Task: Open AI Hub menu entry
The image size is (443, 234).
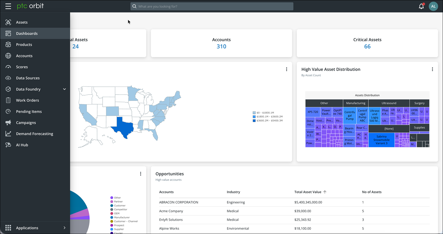Action: pyautogui.click(x=35, y=145)
